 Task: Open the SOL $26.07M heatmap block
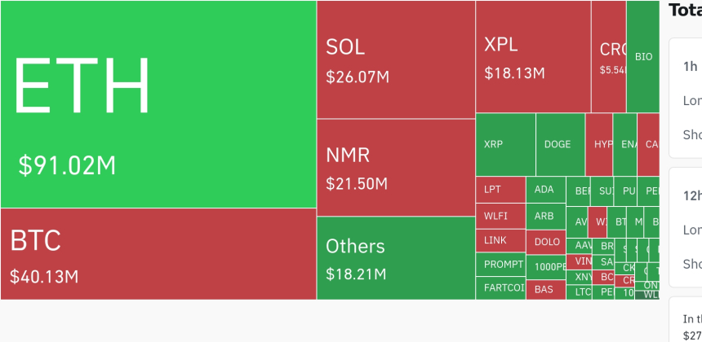pyautogui.click(x=396, y=59)
